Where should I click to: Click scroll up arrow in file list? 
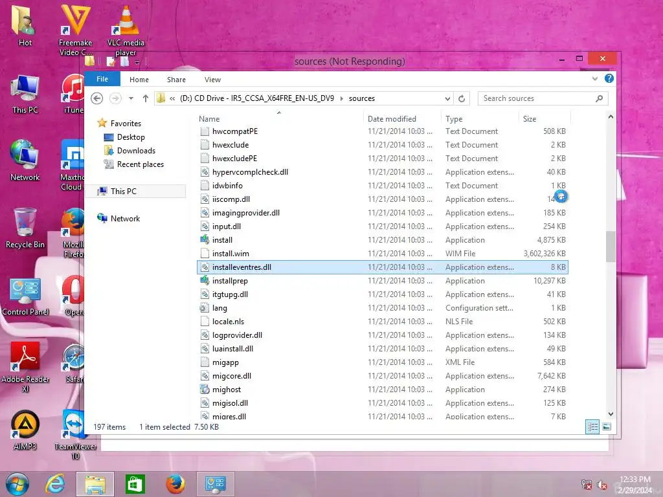tap(611, 116)
